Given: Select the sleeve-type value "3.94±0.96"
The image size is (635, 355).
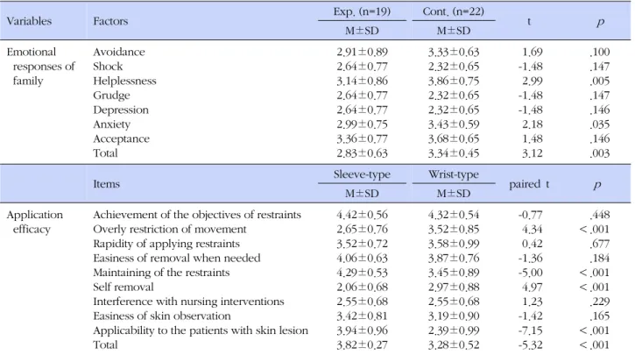Looking at the screenshot, I should point(362,330).
